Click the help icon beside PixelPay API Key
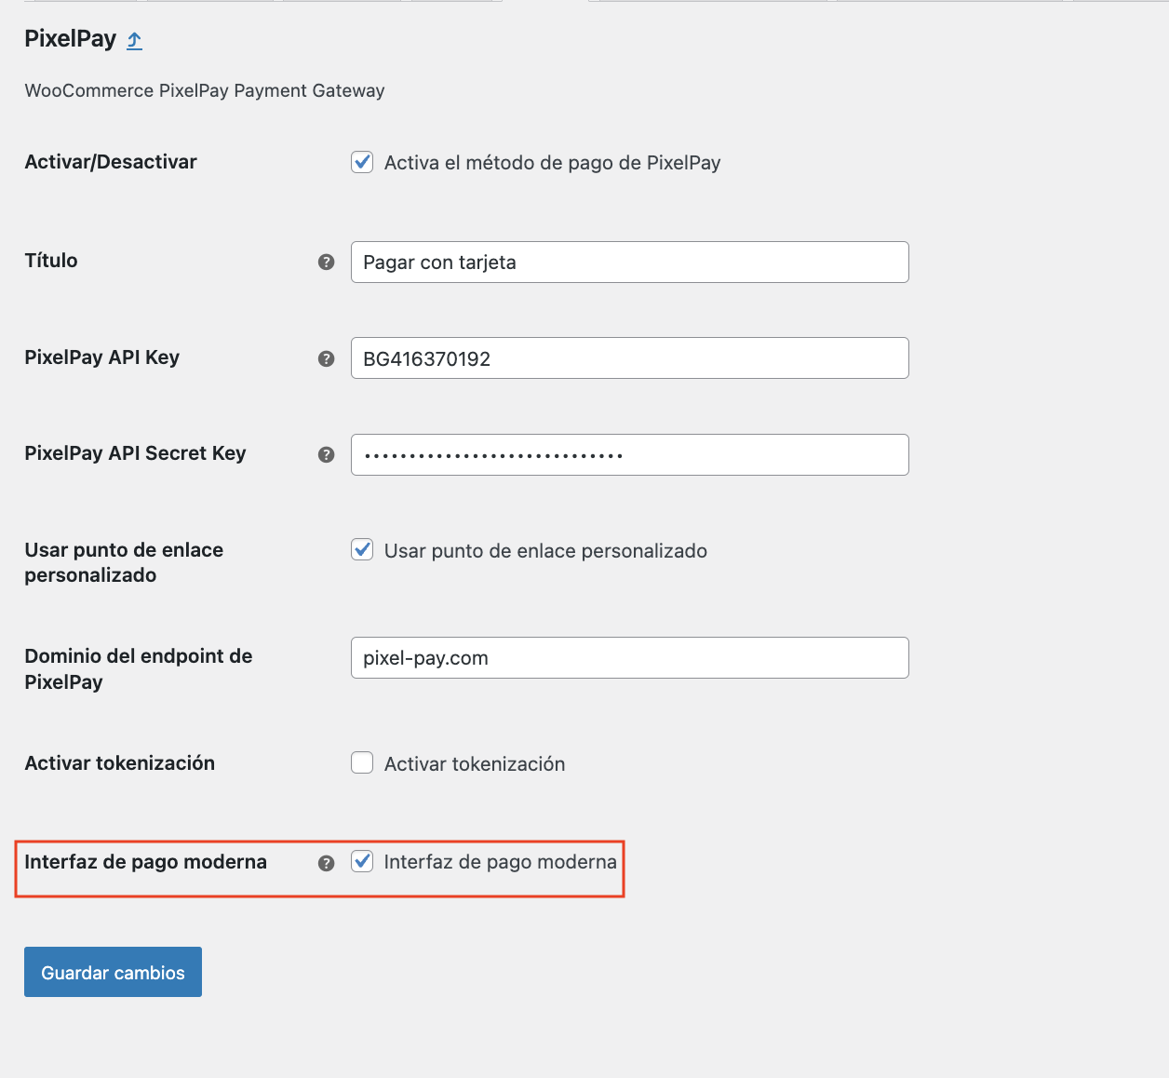Screen dimensions: 1169x1078 326,358
